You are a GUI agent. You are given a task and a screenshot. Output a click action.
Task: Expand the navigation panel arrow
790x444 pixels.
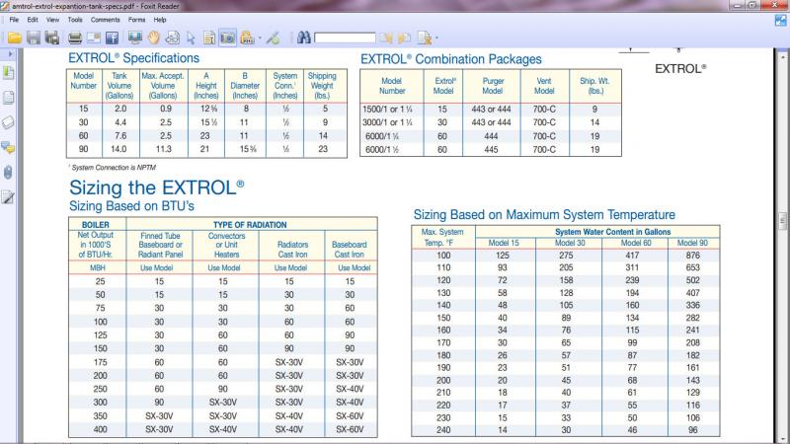point(10,53)
